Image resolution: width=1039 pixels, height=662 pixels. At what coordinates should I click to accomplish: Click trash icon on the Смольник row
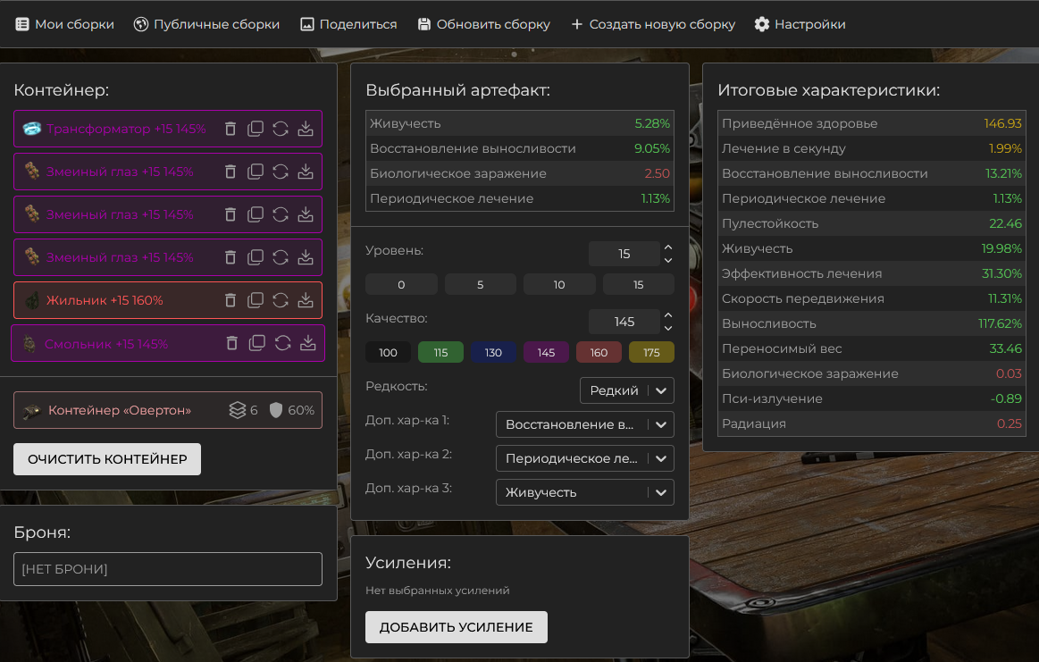coord(232,343)
